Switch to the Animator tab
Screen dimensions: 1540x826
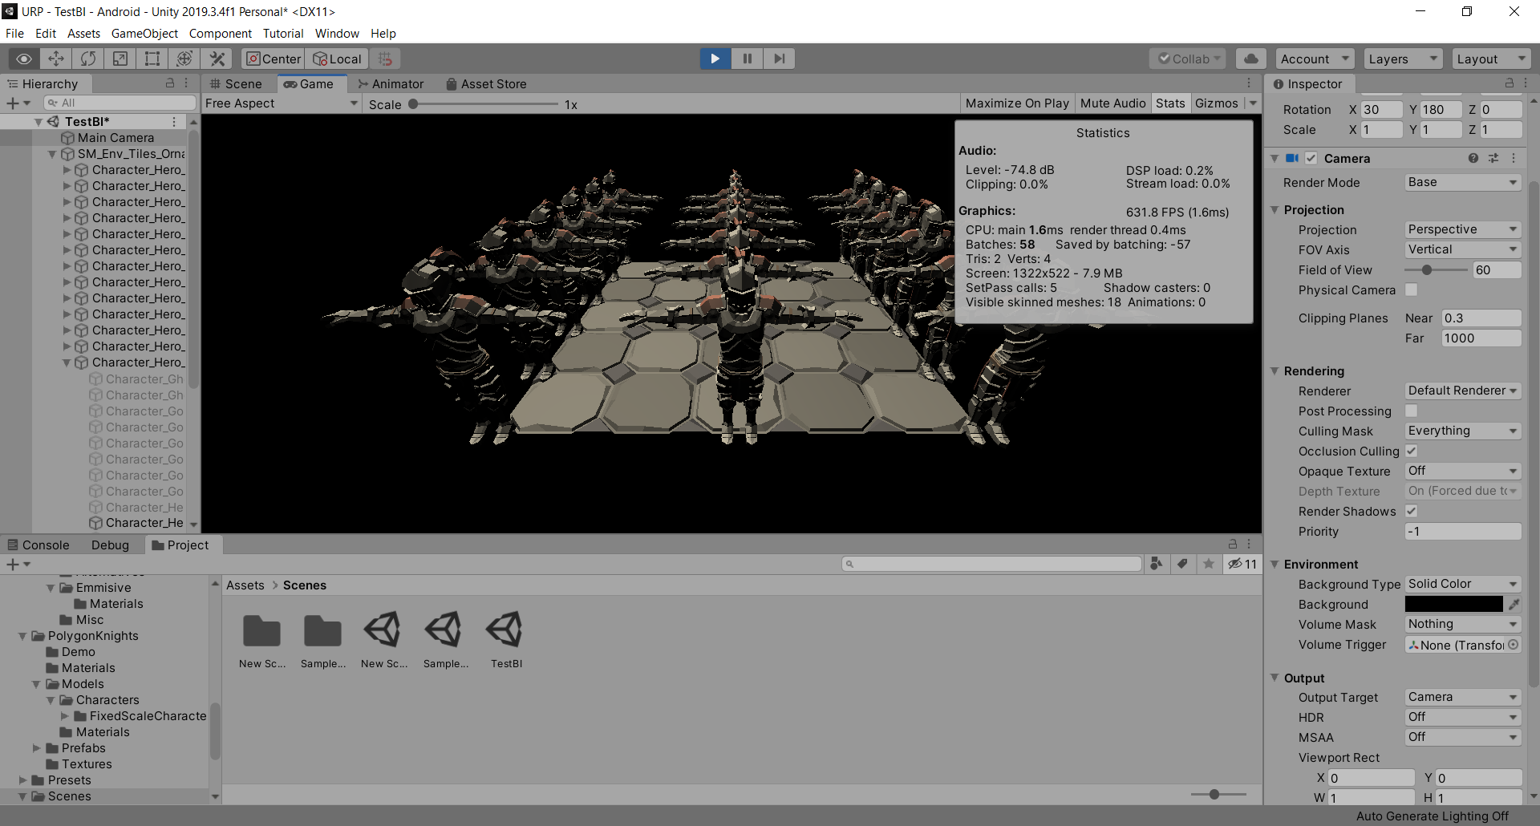click(x=391, y=84)
